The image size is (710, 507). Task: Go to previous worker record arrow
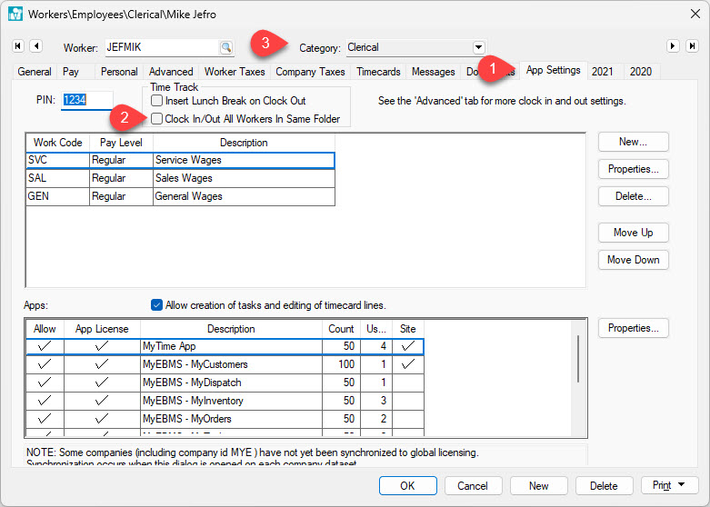(35, 46)
